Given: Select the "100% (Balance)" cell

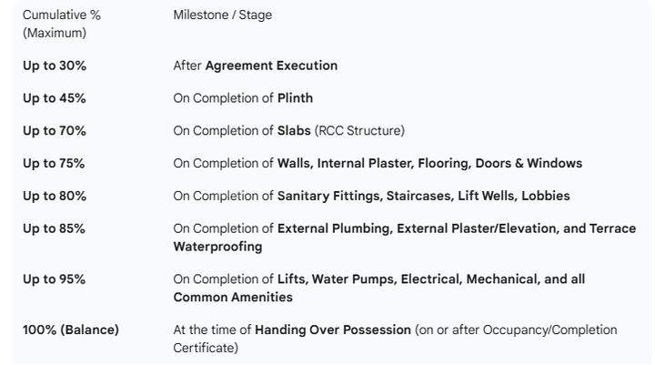Looking at the screenshot, I should (x=70, y=330).
